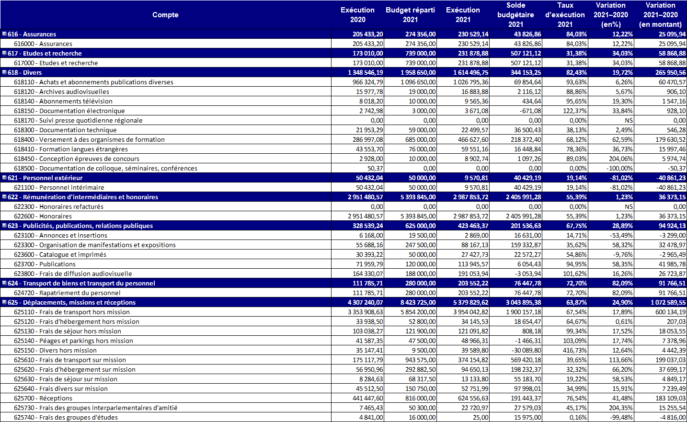This screenshot has height=422, width=687.
Task: Collapse group 622 Rémunération d'intermédiaires et honoraires
Action: point(4,197)
